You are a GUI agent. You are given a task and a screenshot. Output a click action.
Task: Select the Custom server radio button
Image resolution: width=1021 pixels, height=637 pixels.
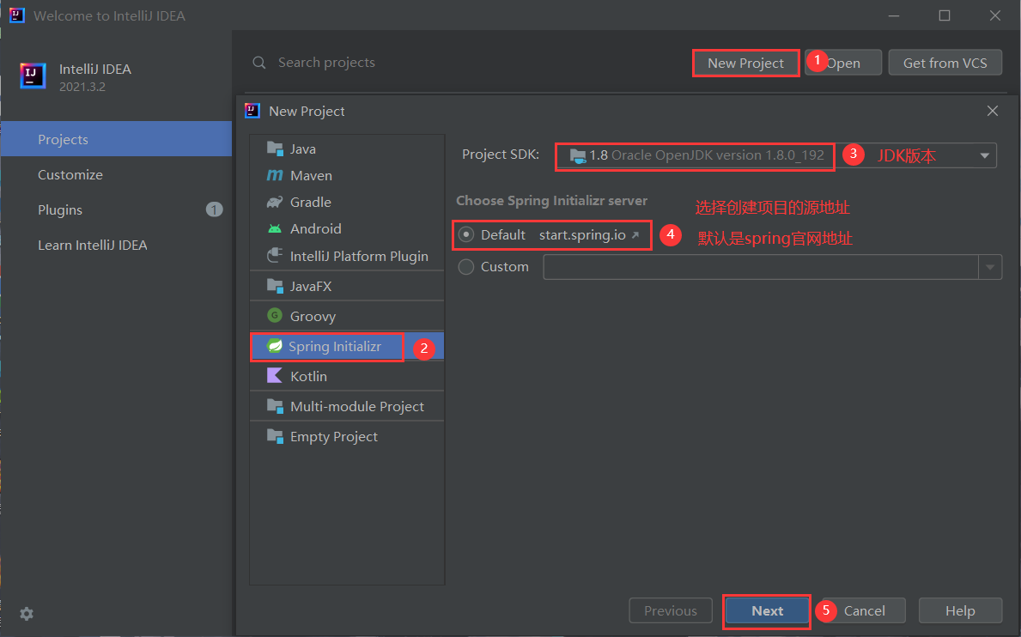click(466, 267)
